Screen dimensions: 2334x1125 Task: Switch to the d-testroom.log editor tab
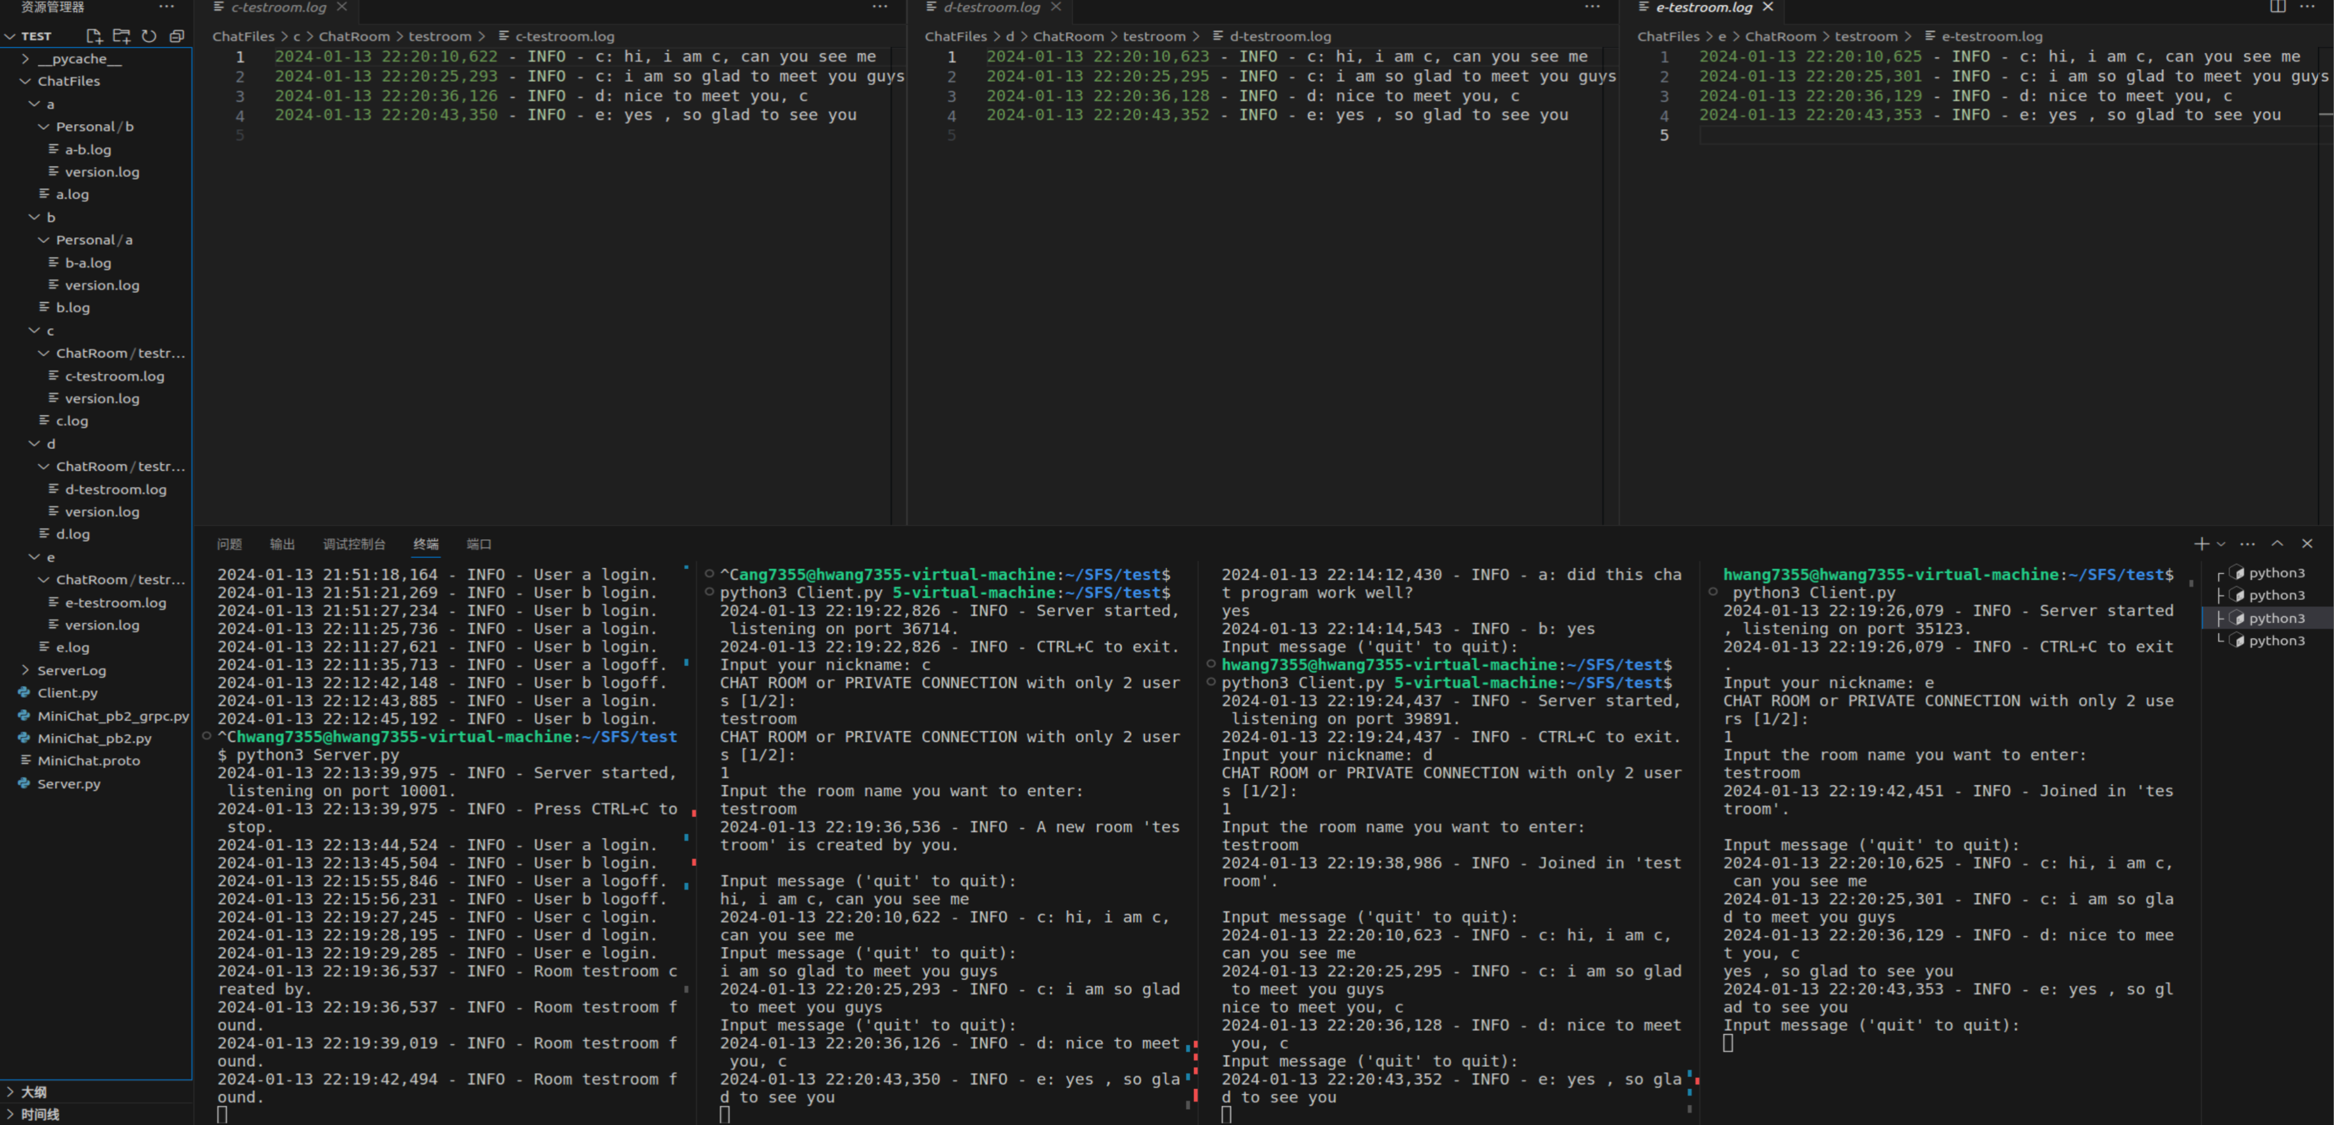[x=991, y=7]
